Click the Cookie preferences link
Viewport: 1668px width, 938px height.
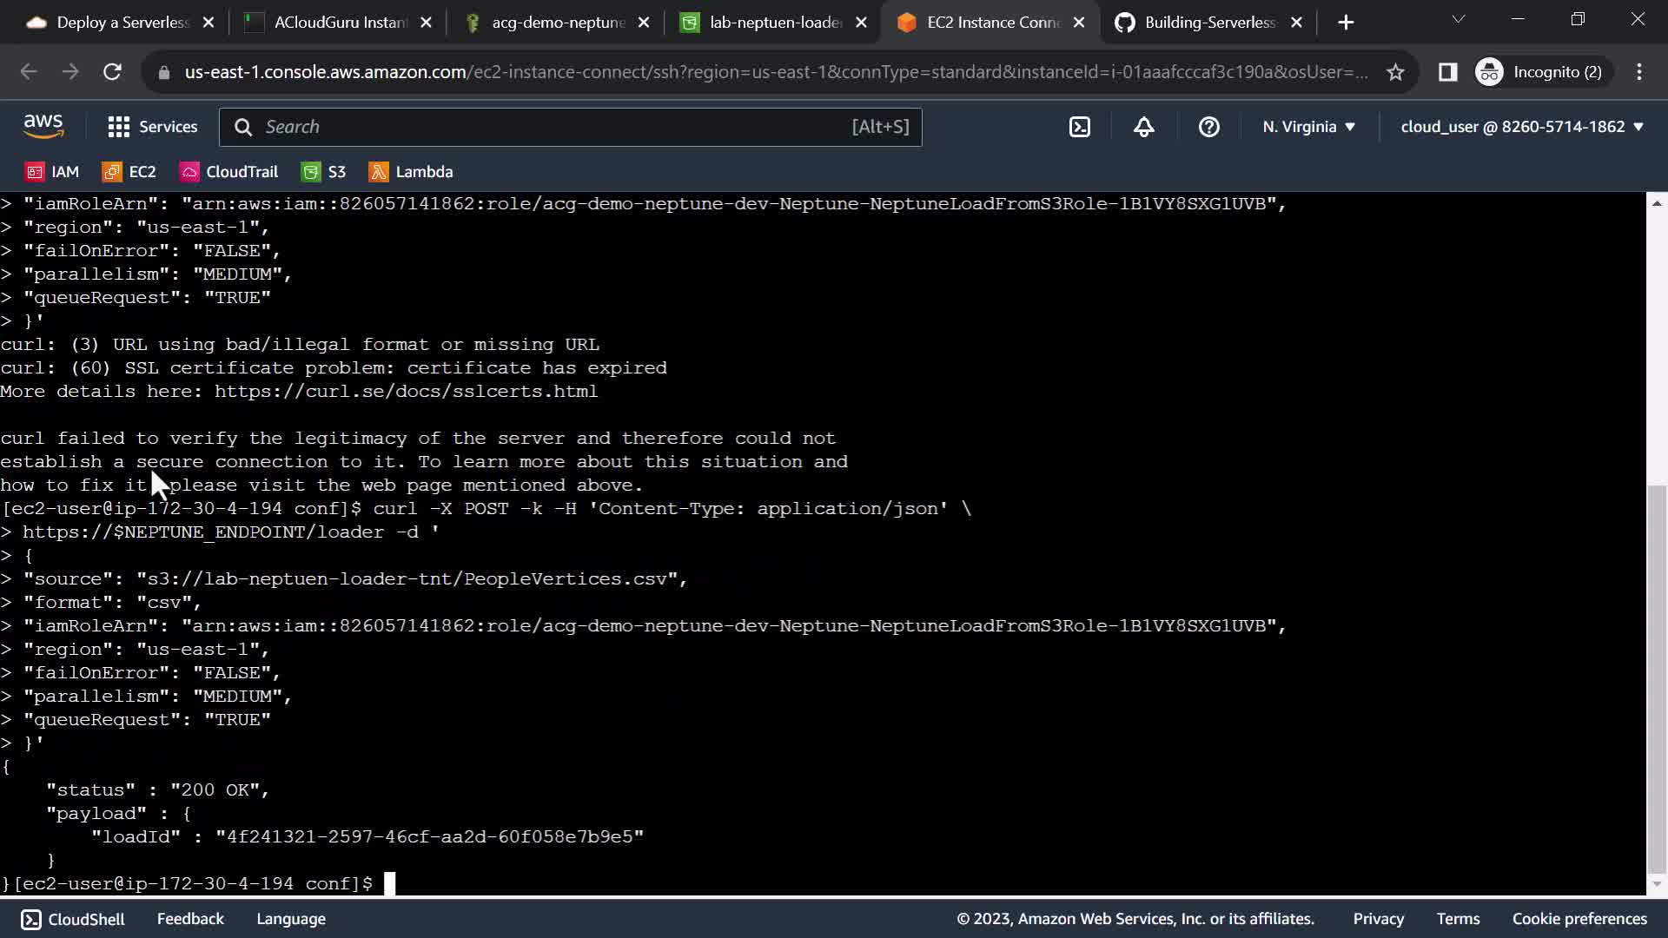pos(1579,919)
